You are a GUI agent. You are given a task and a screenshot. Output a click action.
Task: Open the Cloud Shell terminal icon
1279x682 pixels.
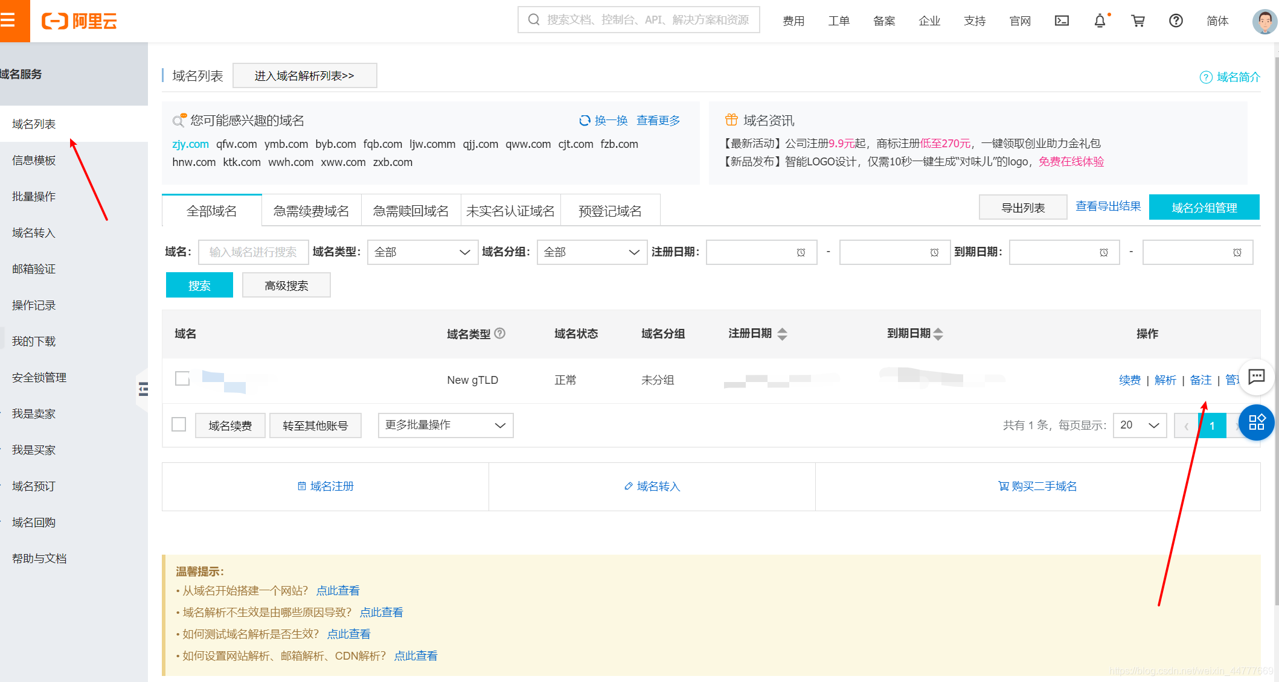(1062, 21)
